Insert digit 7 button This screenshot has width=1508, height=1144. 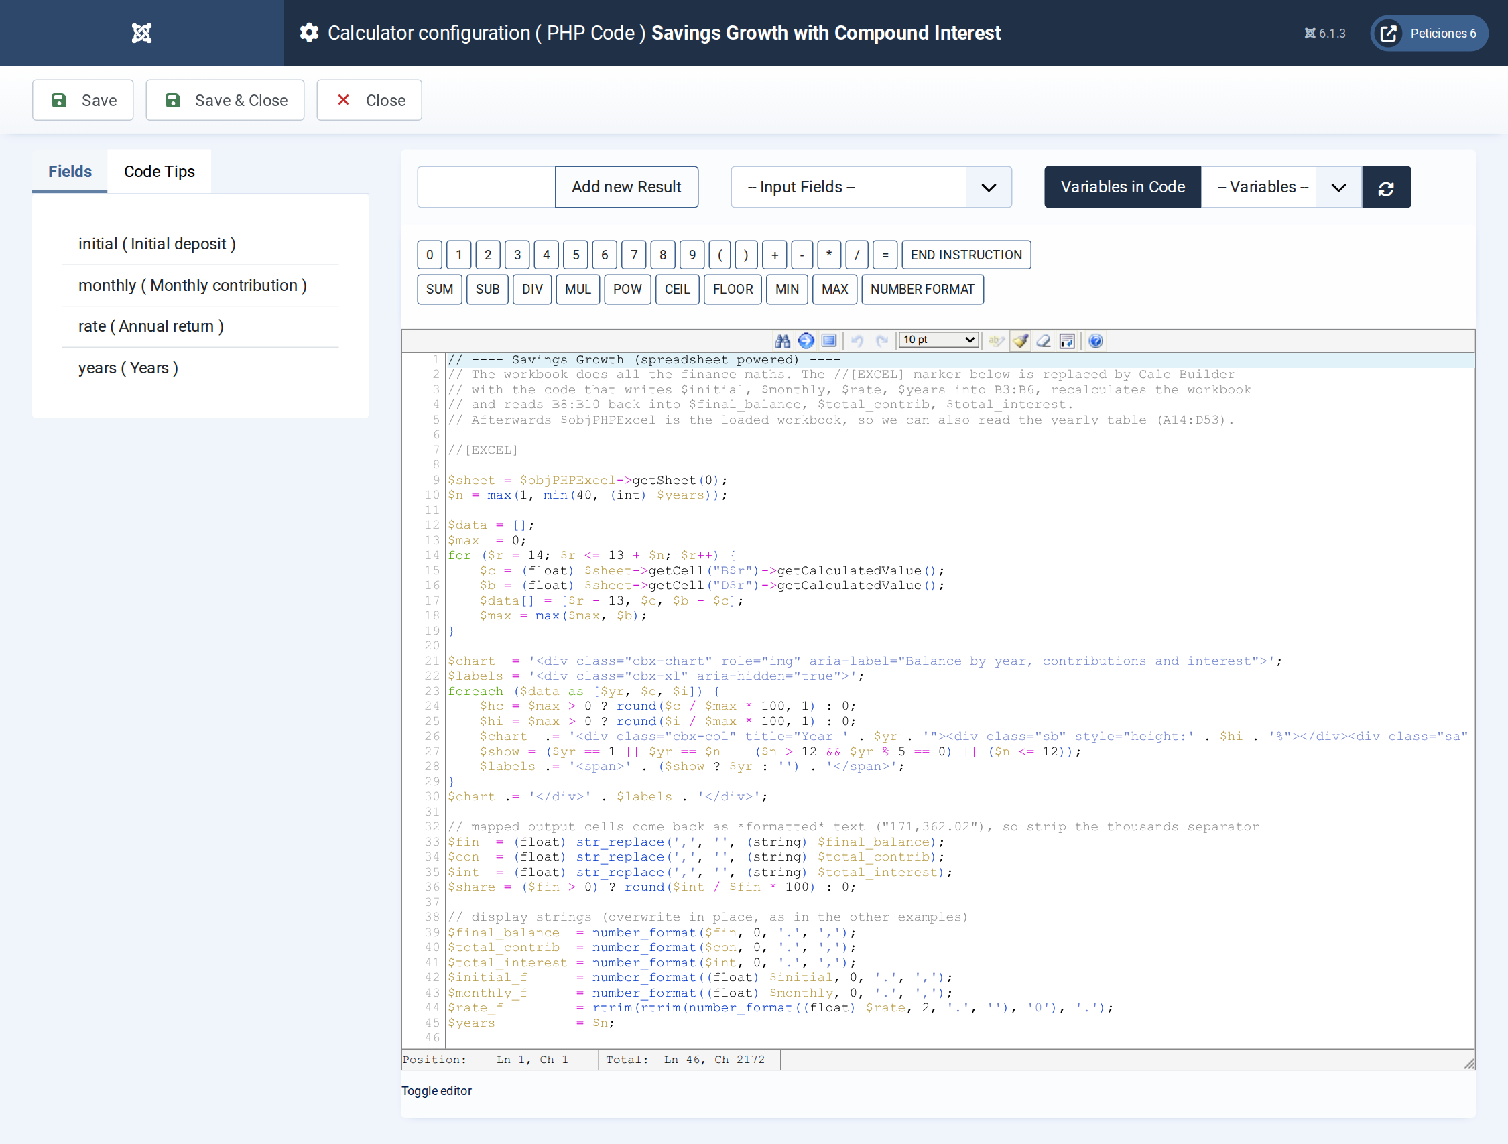[x=633, y=255]
